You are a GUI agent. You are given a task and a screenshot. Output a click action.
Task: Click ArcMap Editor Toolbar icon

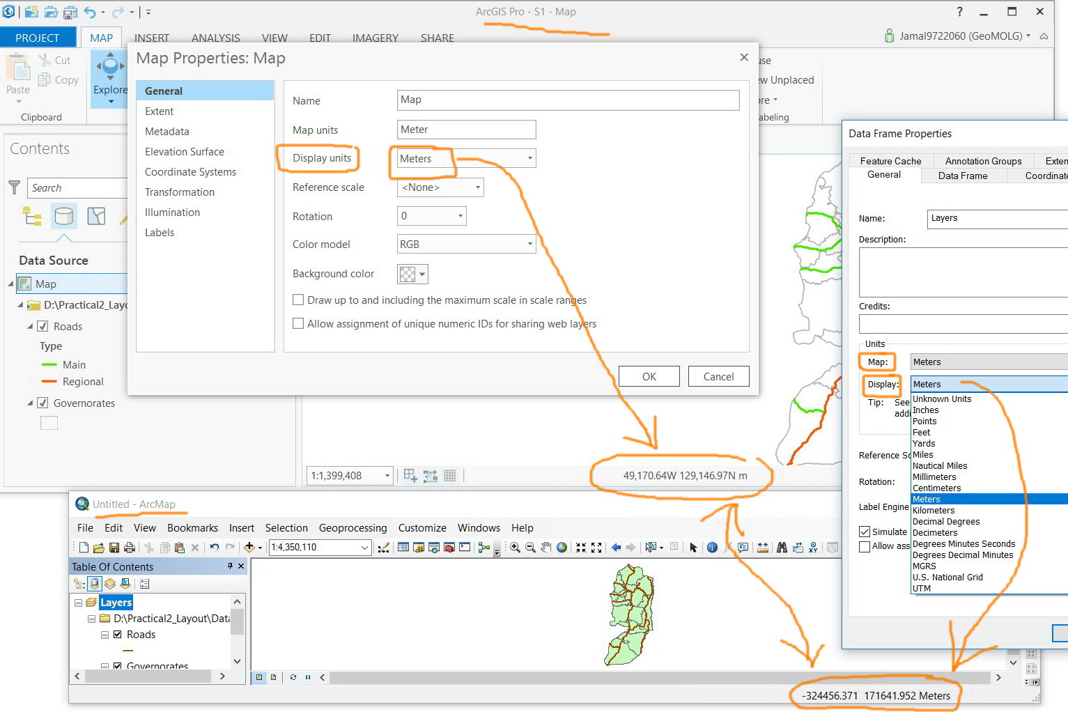coord(383,548)
